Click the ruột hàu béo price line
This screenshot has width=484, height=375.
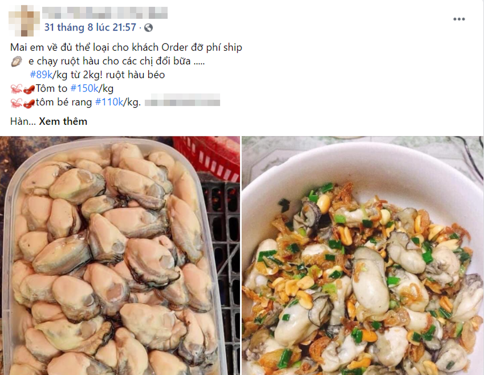pos(97,75)
